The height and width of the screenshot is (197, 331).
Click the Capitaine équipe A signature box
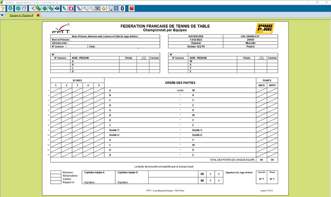click(x=98, y=178)
